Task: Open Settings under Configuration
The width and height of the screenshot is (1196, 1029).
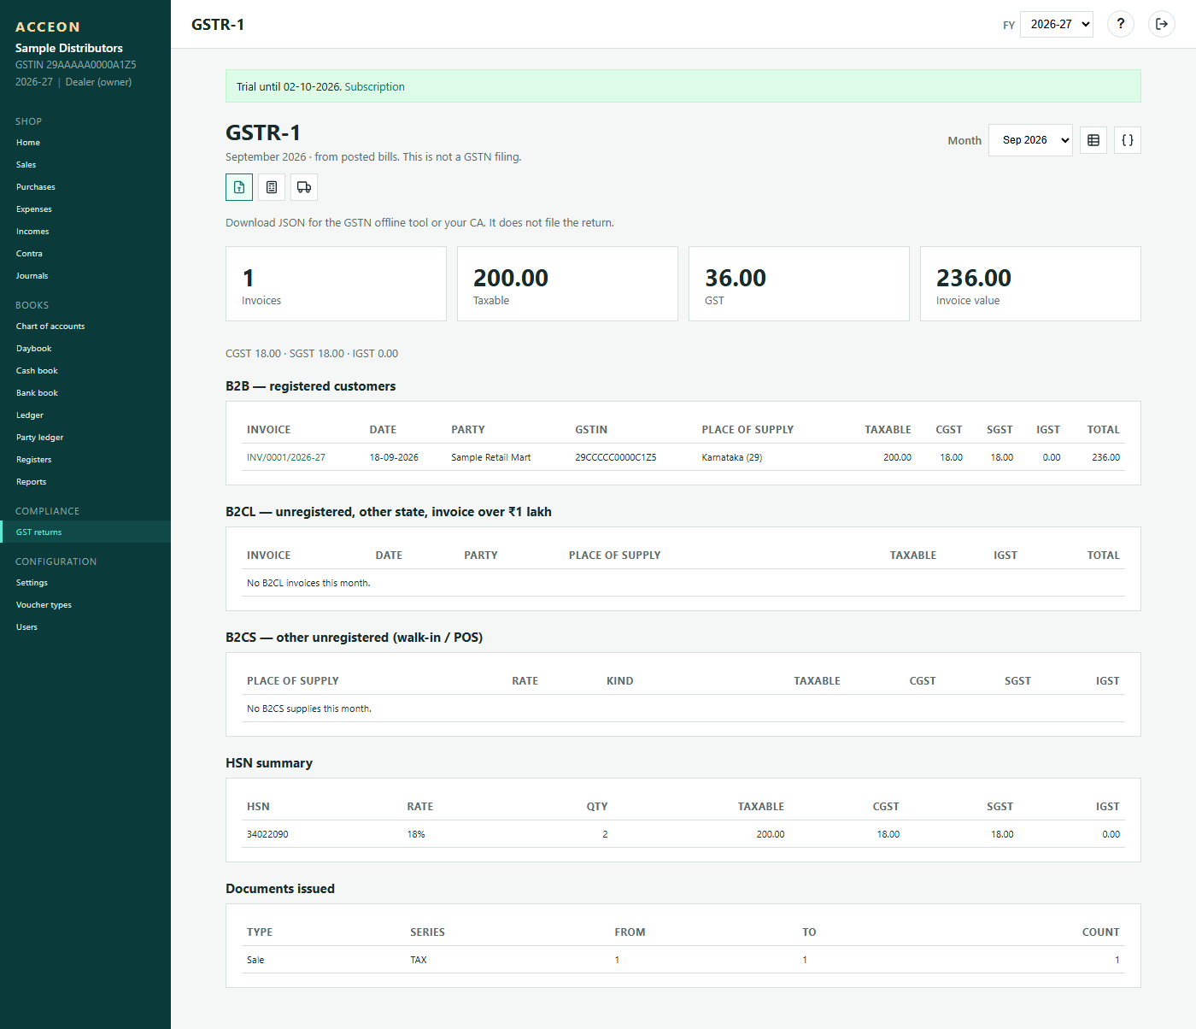Action: click(85, 583)
